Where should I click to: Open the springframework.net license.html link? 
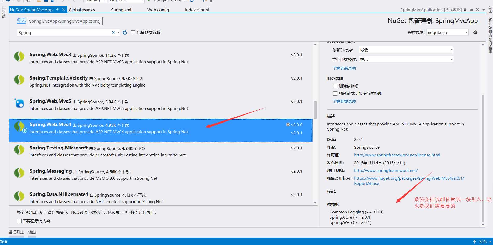point(397,155)
